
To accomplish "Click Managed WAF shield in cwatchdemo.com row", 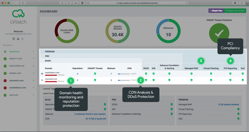I will click(x=191, y=74).
